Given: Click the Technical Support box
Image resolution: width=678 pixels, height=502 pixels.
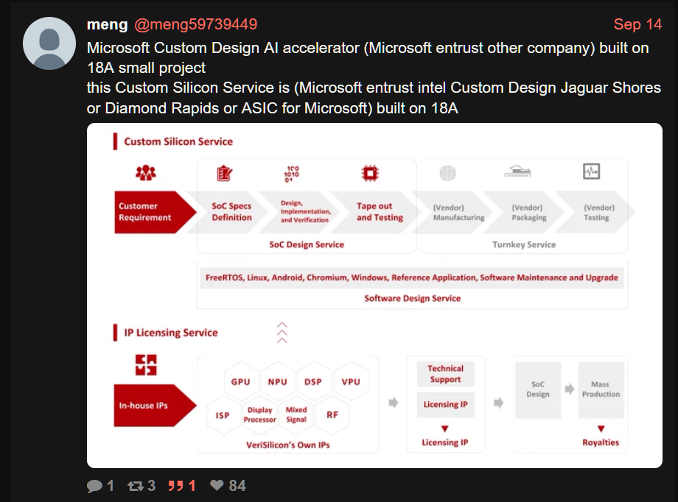Looking at the screenshot, I should coord(445,374).
